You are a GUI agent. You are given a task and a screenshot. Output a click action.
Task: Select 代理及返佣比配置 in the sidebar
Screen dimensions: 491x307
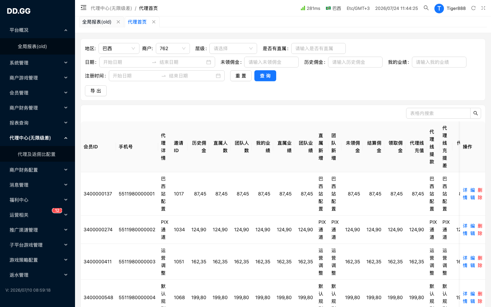pyautogui.click(x=38, y=154)
